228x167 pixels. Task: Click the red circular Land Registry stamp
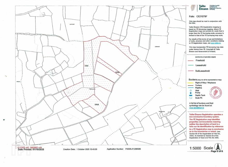216,93
